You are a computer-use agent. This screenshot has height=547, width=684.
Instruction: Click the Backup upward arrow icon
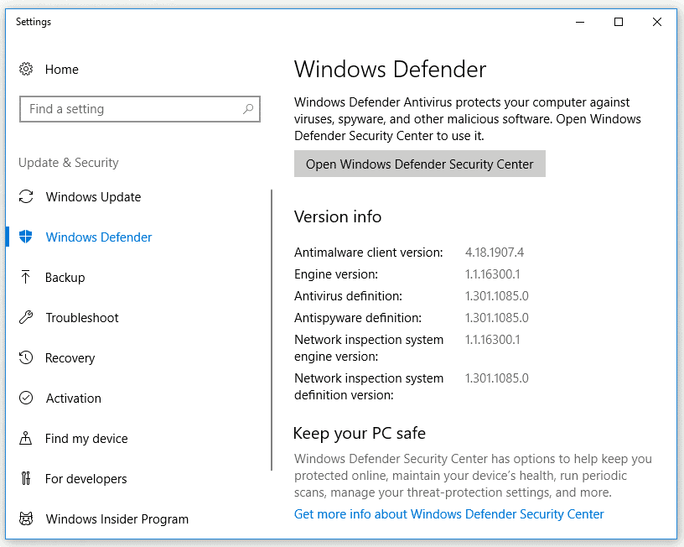pyautogui.click(x=25, y=277)
